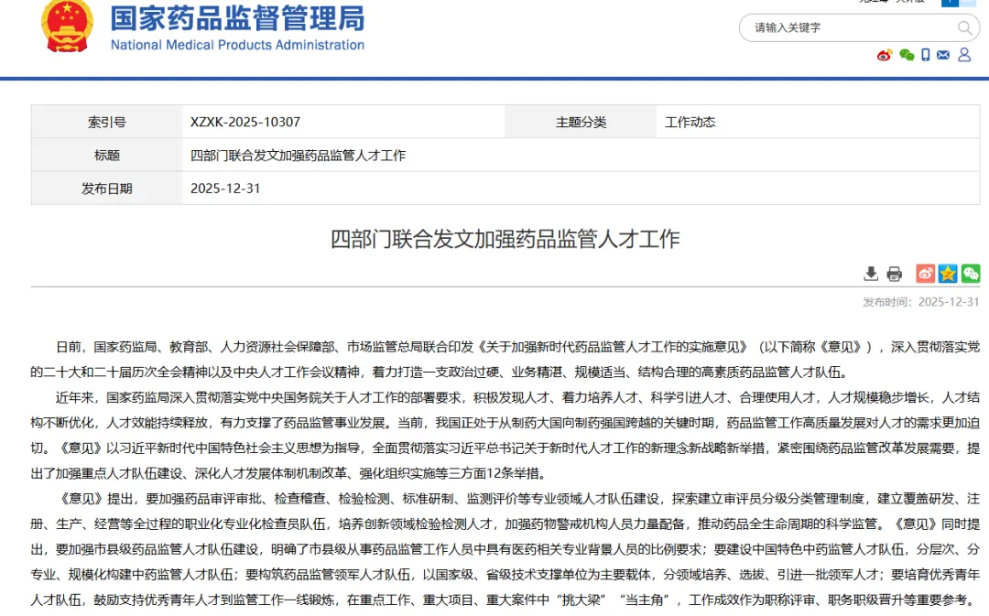The height and width of the screenshot is (616, 989).
Task: Click English name National Medical Products Administration
Action: pos(238,45)
